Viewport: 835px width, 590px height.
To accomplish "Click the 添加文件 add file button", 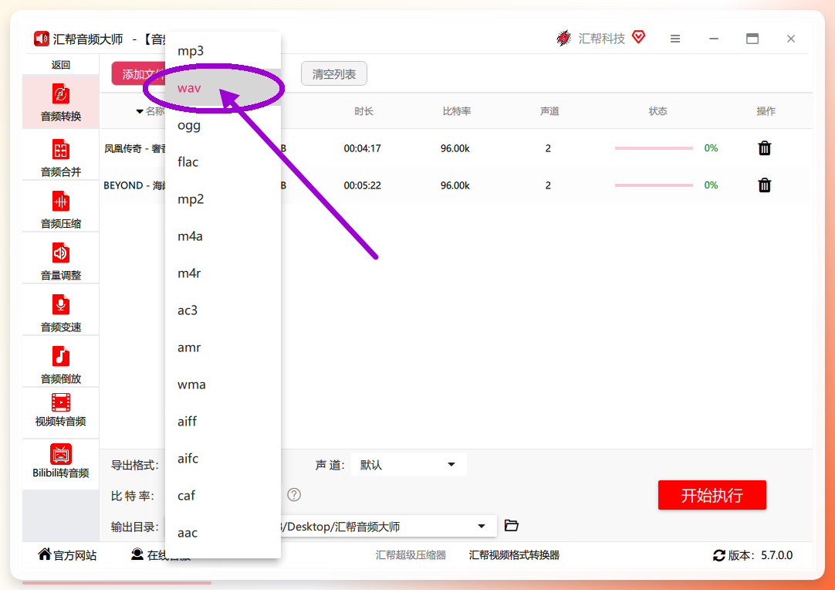I will pyautogui.click(x=139, y=73).
